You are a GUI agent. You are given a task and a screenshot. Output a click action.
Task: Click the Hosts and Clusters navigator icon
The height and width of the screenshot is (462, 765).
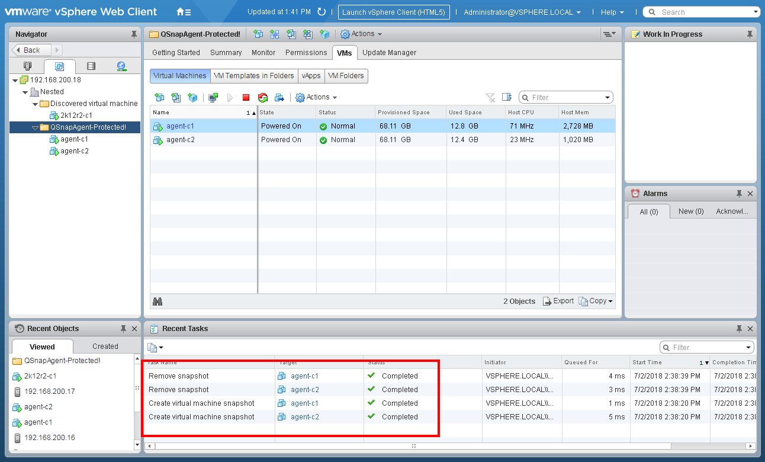pos(27,66)
